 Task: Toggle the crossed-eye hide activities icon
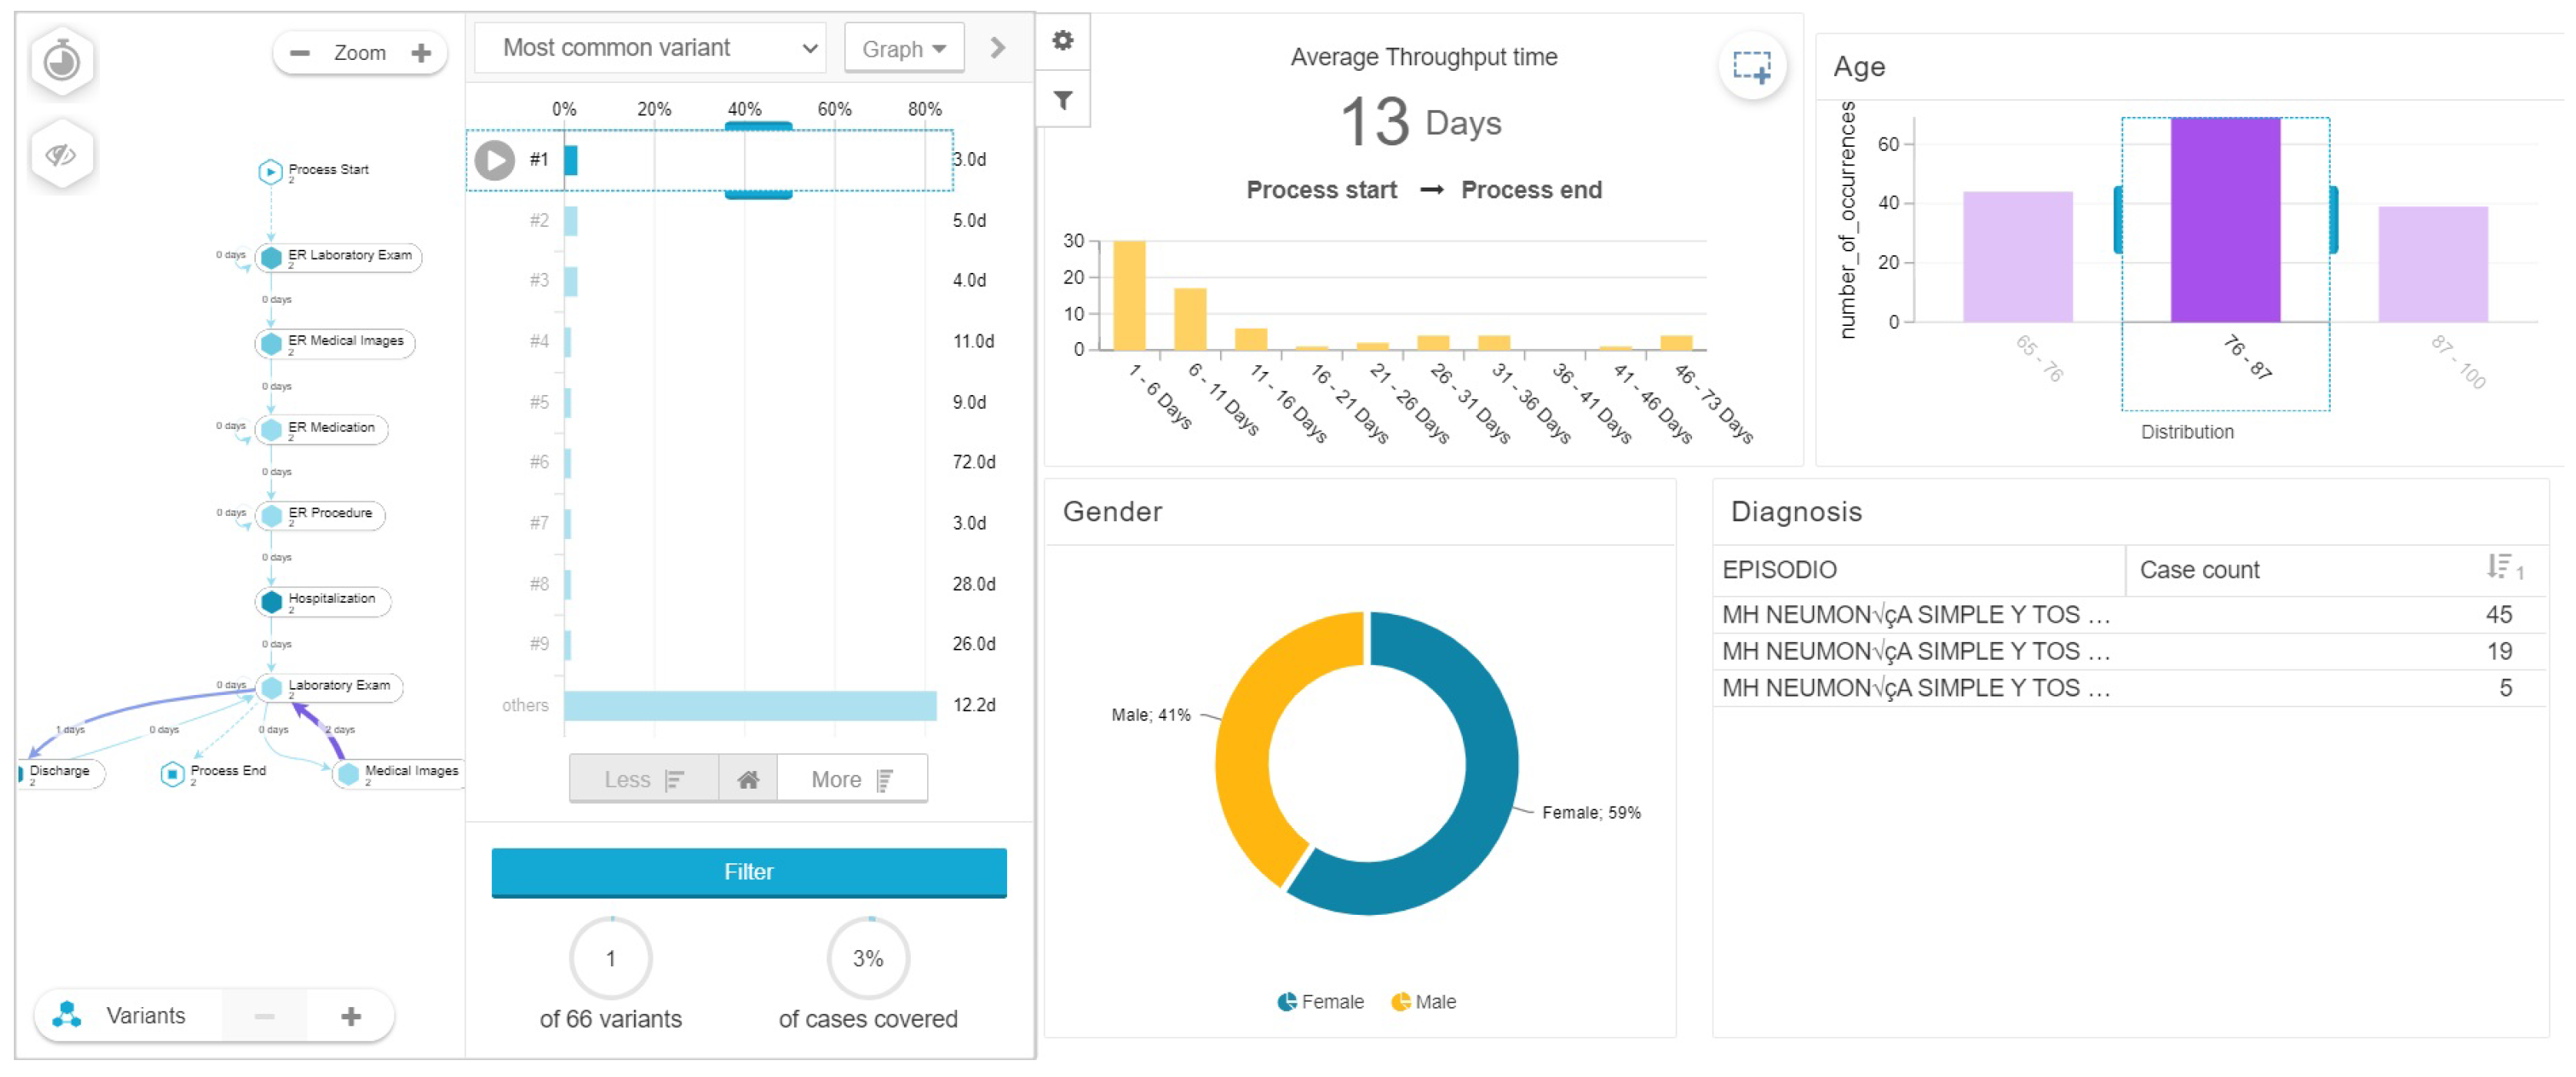62,154
